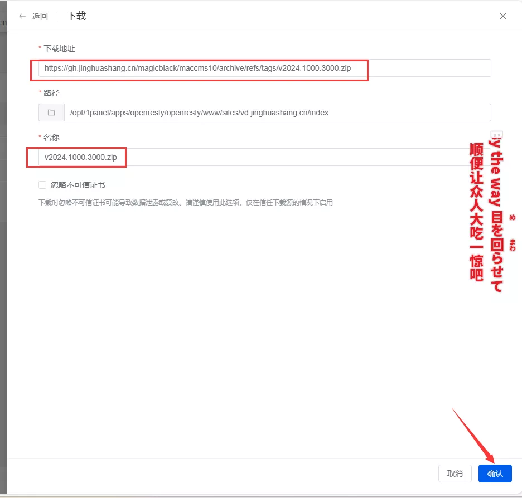The image size is (522, 498).
Task: Click the red 顺便让众人大吃一惊吧 caption
Action: (x=476, y=212)
